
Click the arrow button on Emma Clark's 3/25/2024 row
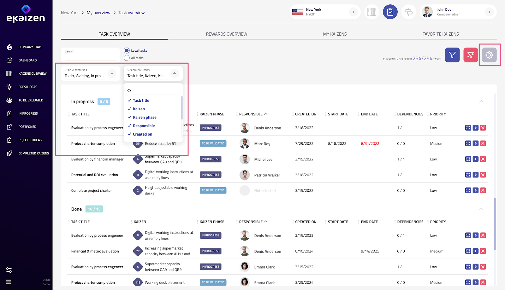476,282
